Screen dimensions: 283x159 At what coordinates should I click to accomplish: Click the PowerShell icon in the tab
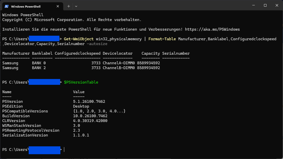click(7, 6)
